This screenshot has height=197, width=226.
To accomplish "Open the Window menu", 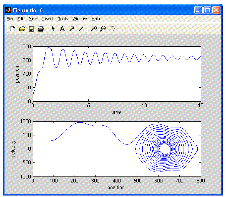I will click(x=80, y=19).
